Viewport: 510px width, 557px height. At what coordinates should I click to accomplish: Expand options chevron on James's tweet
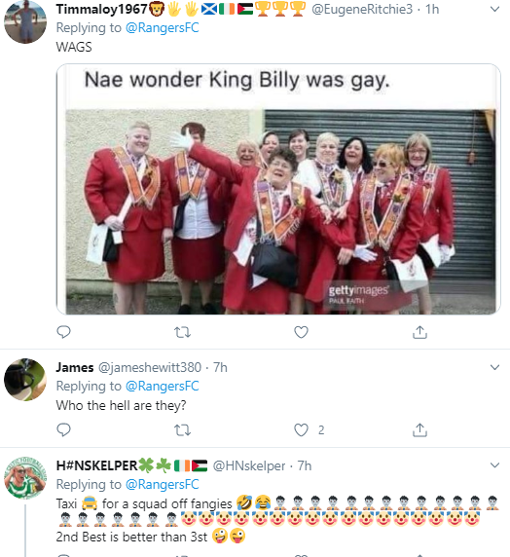point(494,367)
